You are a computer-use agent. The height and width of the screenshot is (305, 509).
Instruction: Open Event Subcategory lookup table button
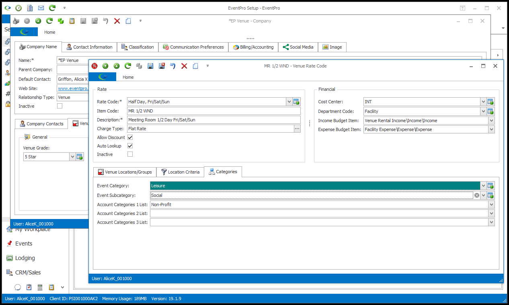click(x=491, y=195)
